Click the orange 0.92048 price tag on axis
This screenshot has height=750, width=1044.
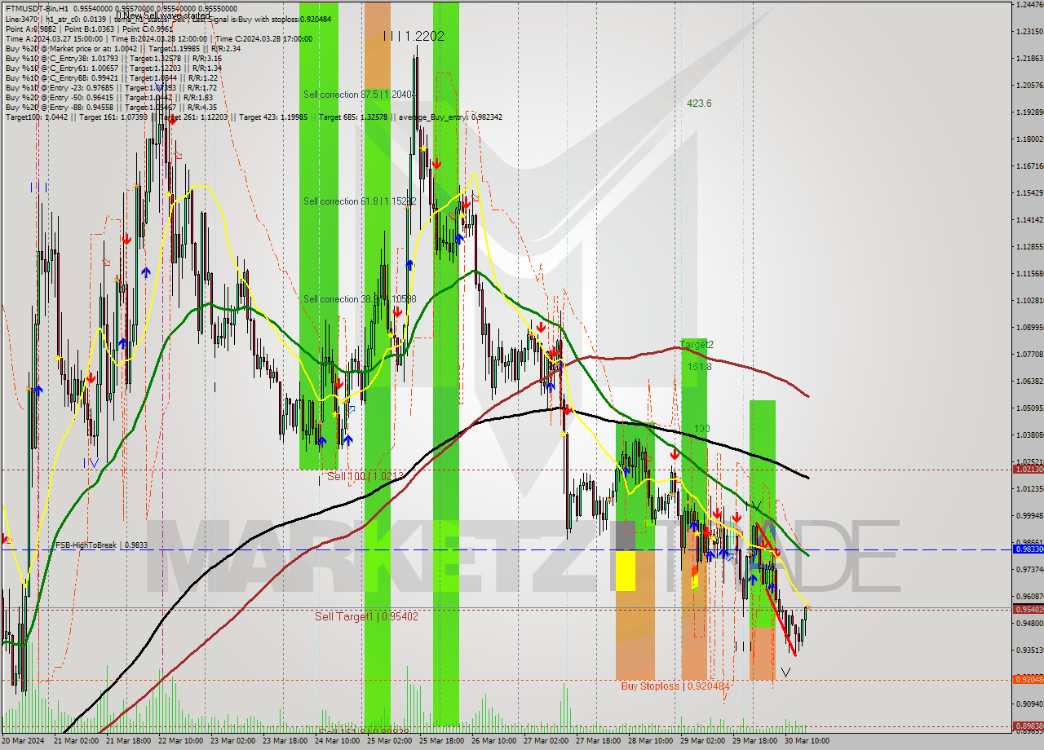click(1028, 679)
